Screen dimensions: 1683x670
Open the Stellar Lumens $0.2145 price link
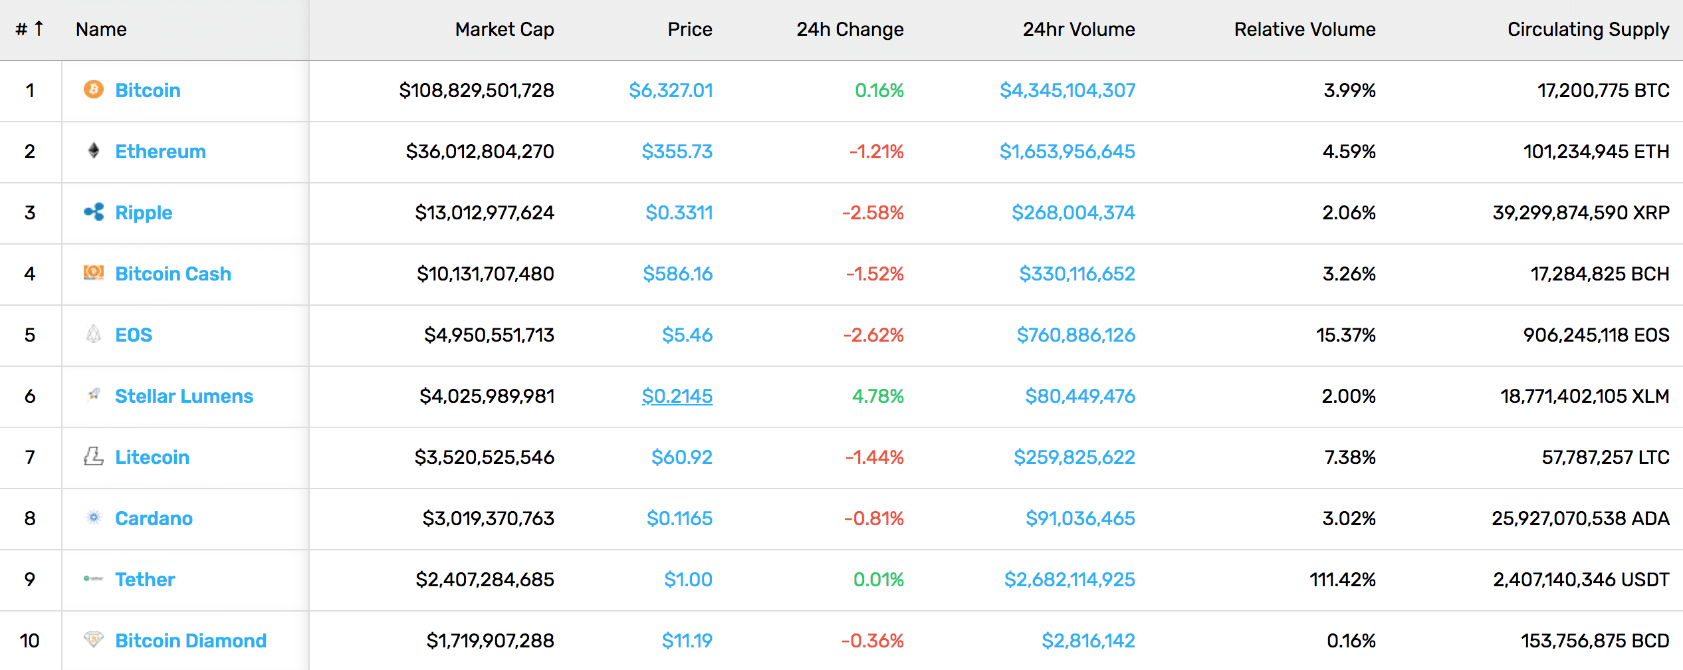(x=677, y=396)
